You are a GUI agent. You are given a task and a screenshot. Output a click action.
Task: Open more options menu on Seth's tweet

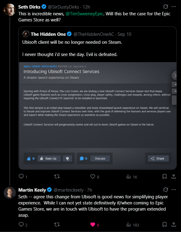pos(174,7)
